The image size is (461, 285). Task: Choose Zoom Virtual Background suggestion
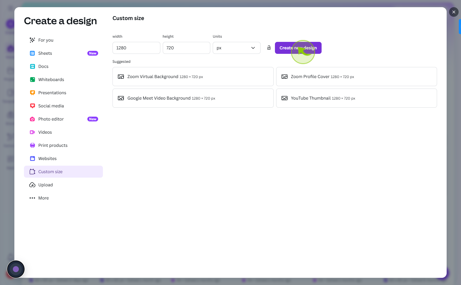tap(193, 77)
